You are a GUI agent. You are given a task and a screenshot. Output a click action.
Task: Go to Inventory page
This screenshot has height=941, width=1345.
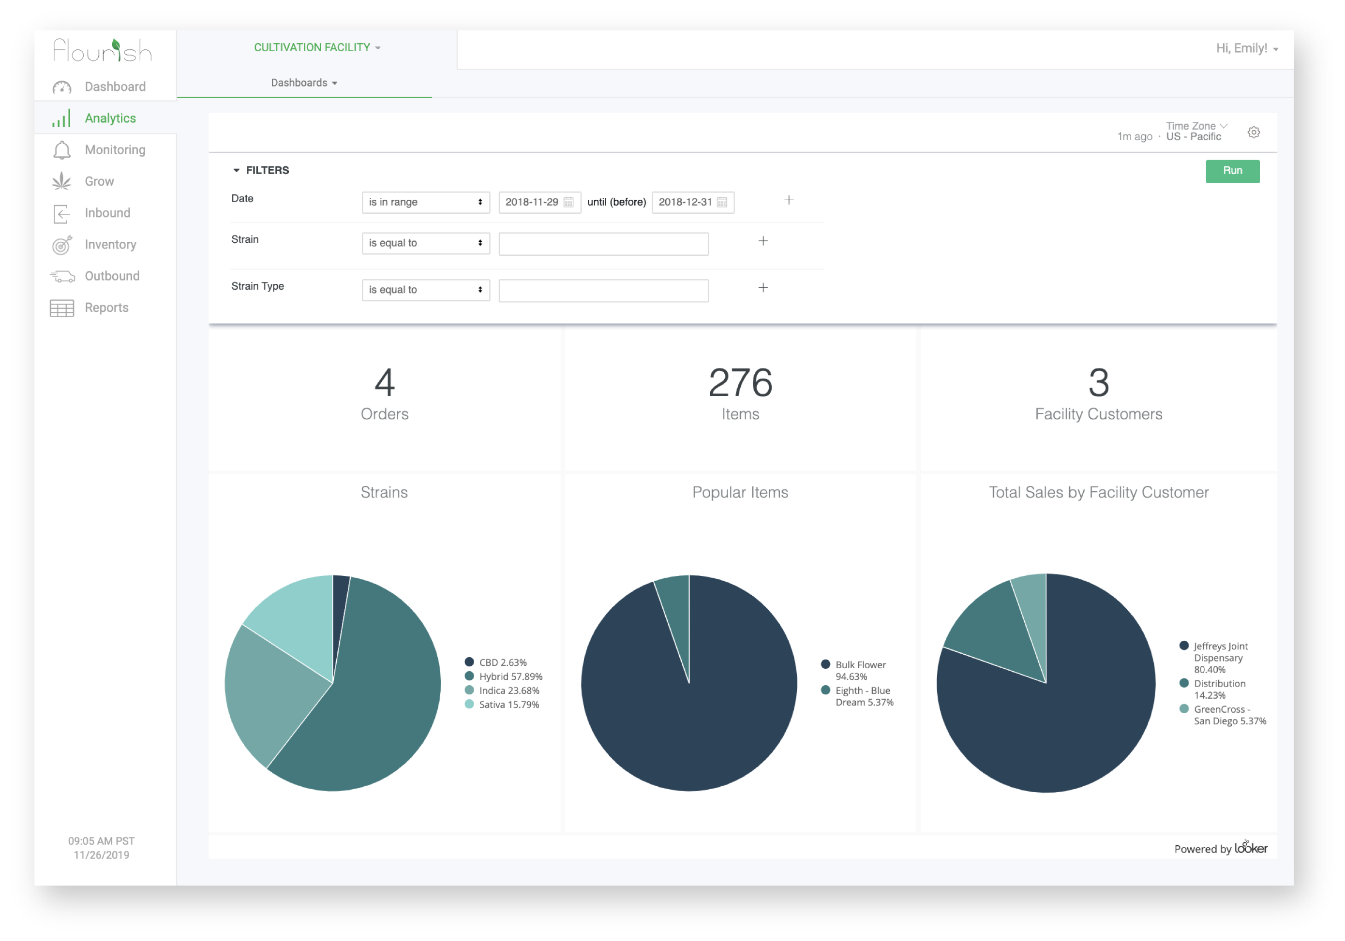(x=105, y=245)
